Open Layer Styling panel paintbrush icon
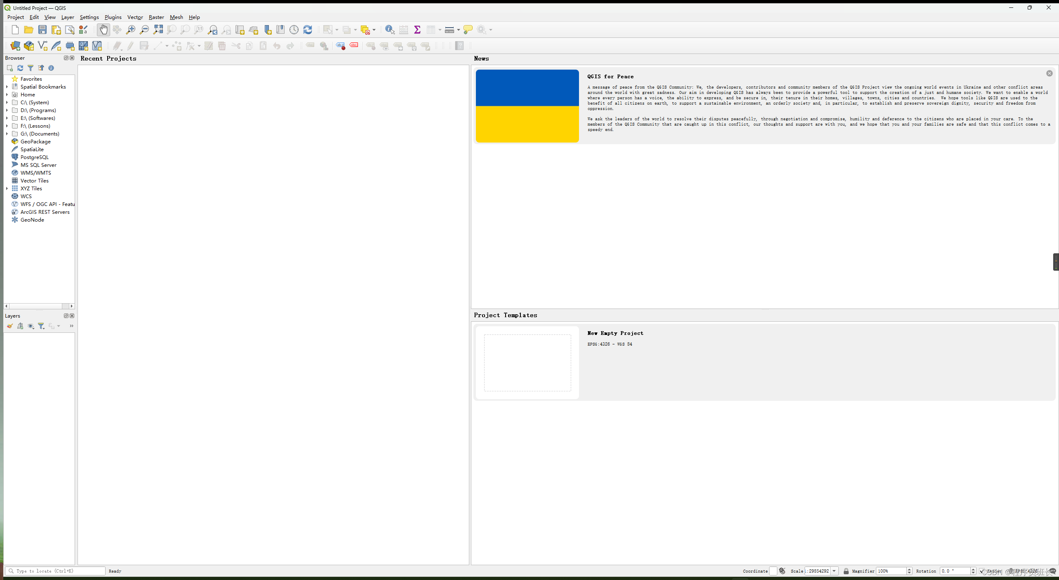 pos(10,326)
